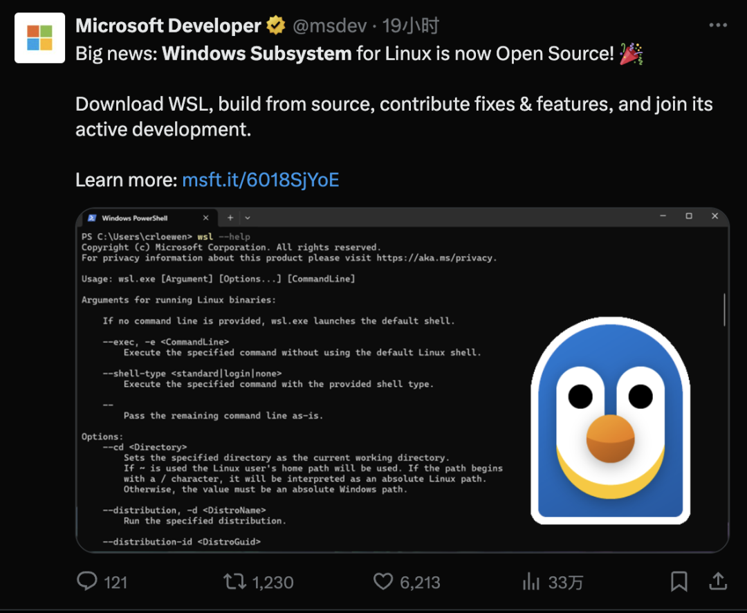Viewport: 747px width, 613px height.
Task: Click the PowerShell icon in tab
Action: point(92,218)
